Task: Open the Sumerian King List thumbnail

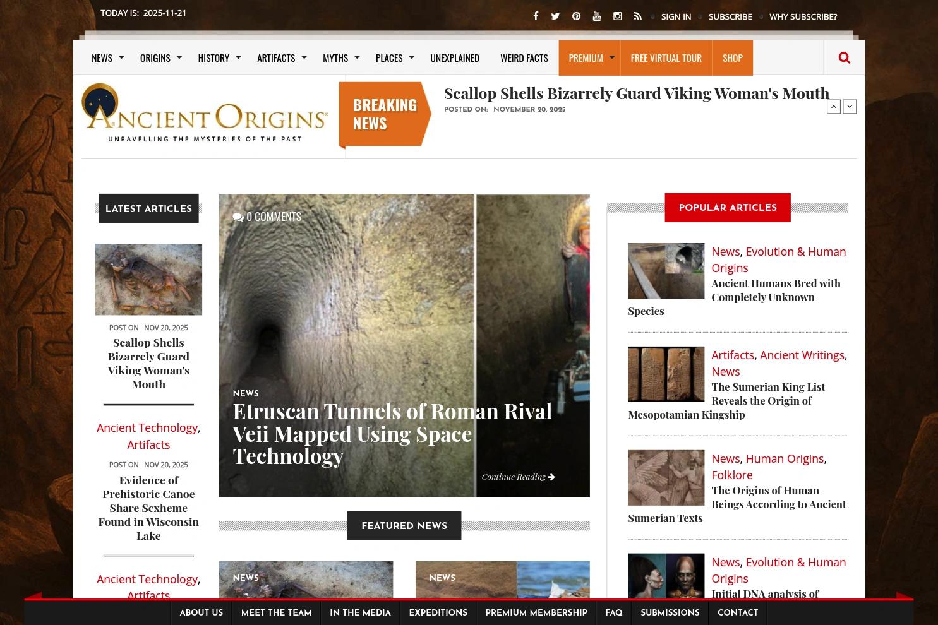Action: tap(666, 374)
